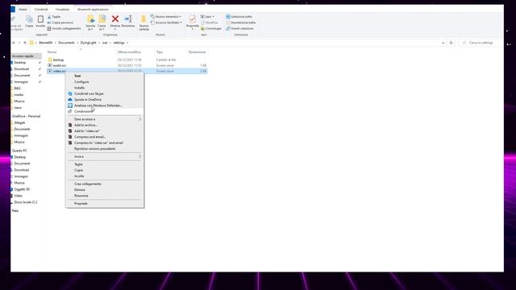Switch to the Visualizza ribbon tab
The height and width of the screenshot is (290, 516).
tap(62, 9)
